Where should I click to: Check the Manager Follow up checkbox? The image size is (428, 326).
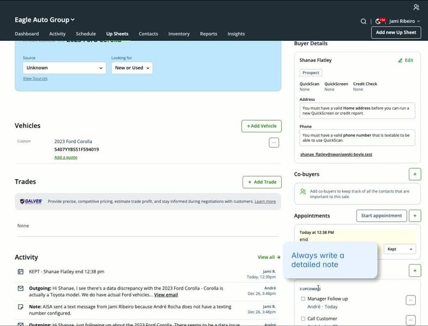(303, 299)
